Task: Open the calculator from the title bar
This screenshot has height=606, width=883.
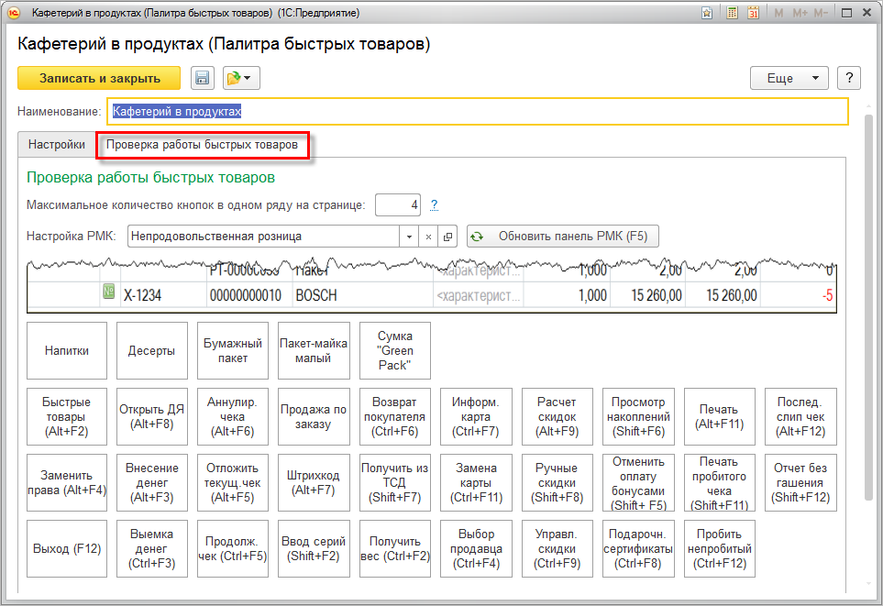Action: 733,14
